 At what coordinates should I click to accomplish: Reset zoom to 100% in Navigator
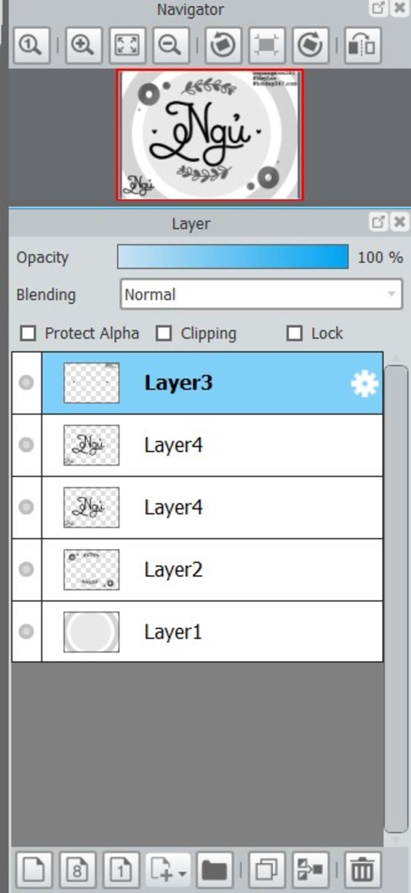tap(31, 45)
